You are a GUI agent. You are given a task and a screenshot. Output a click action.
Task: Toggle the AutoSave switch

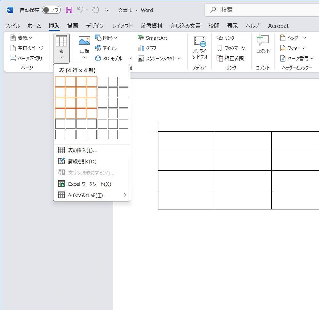pos(51,10)
